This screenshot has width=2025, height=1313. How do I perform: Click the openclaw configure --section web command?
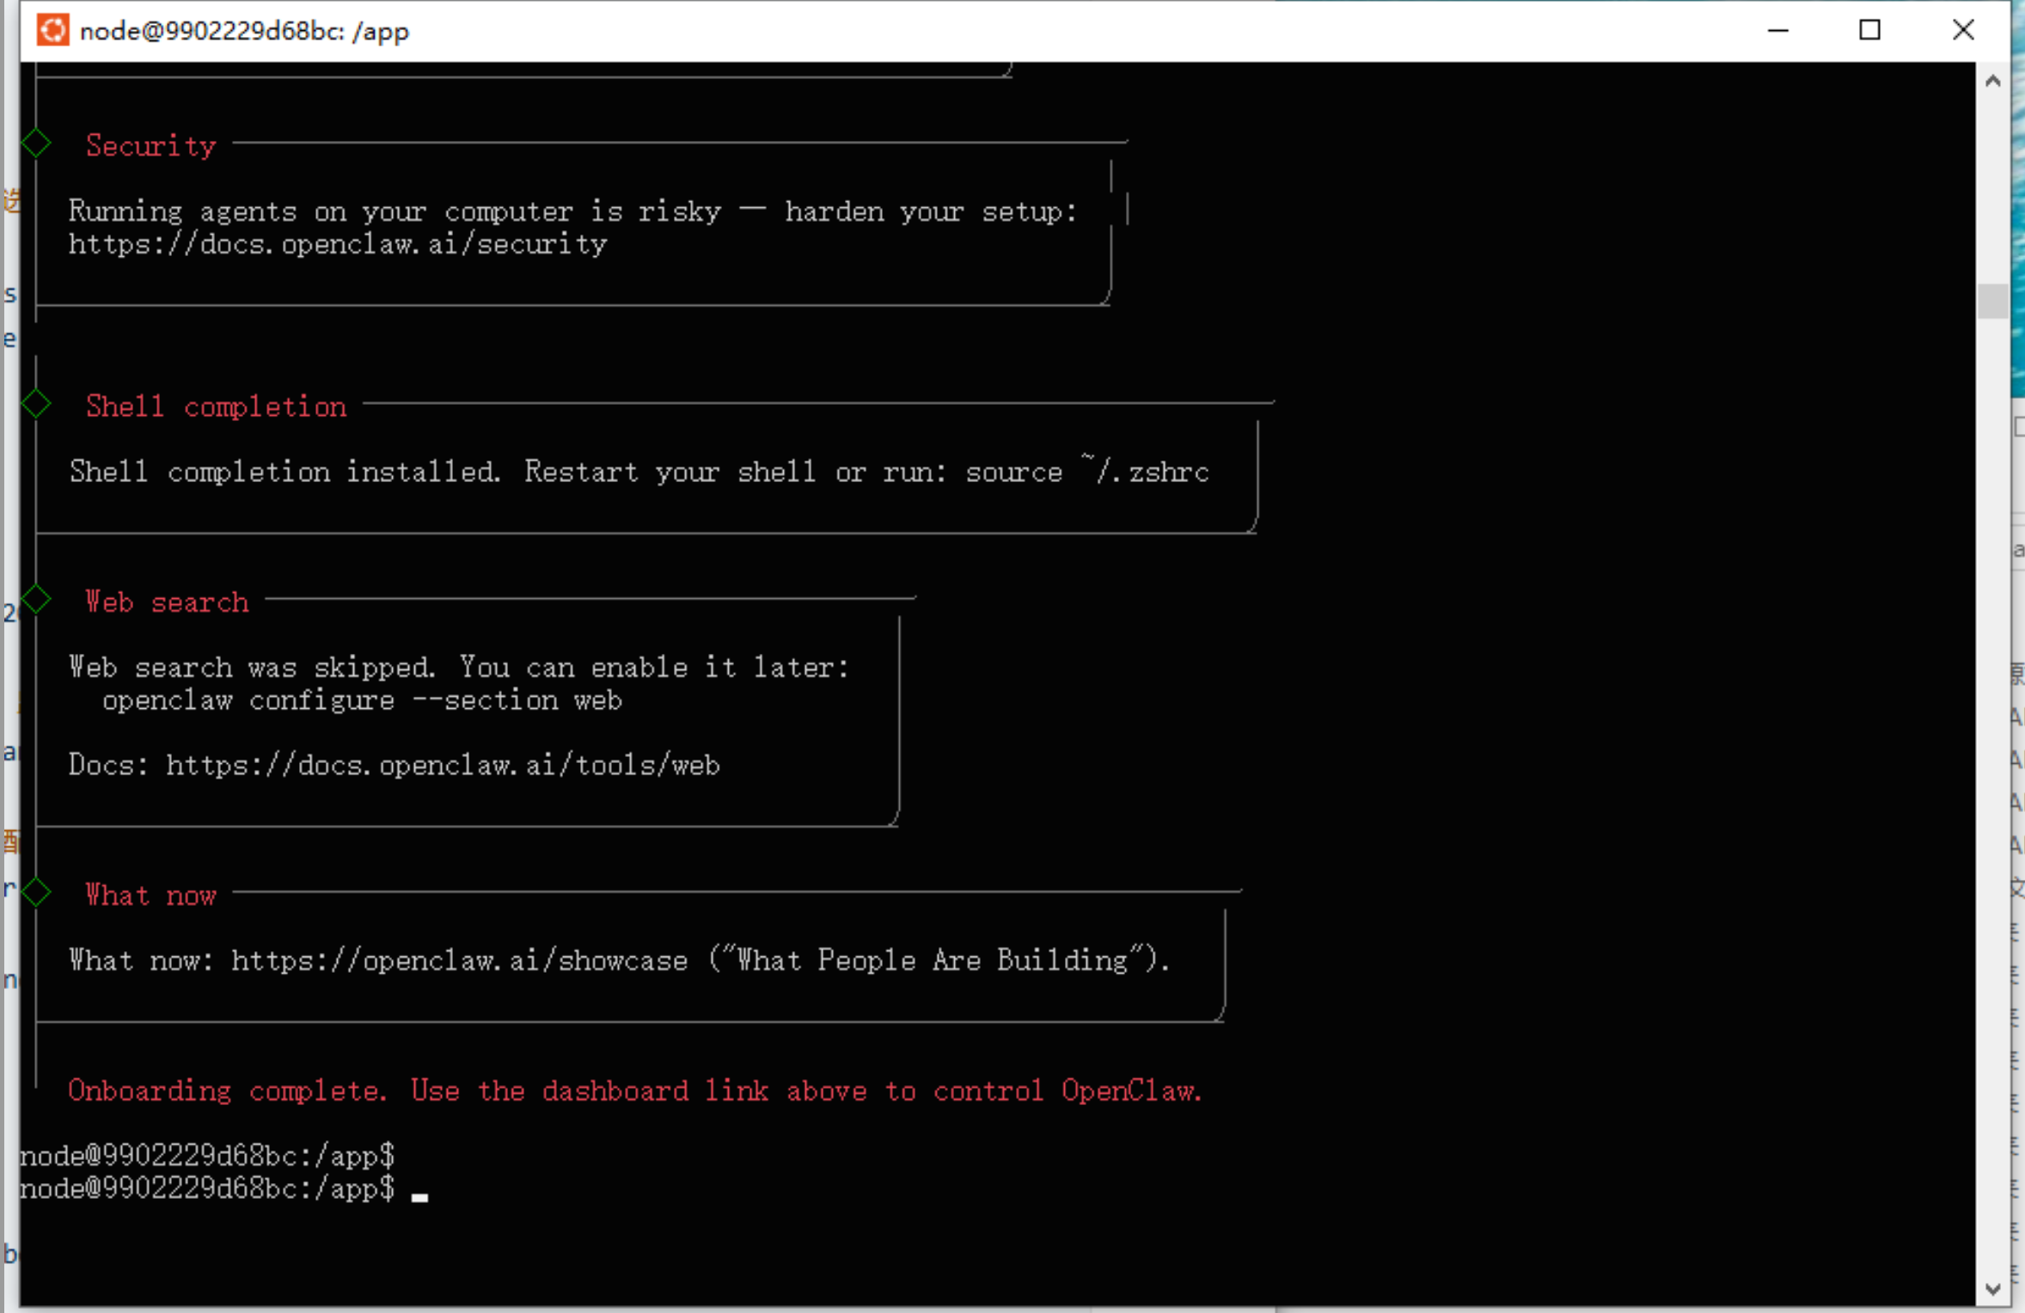click(362, 699)
